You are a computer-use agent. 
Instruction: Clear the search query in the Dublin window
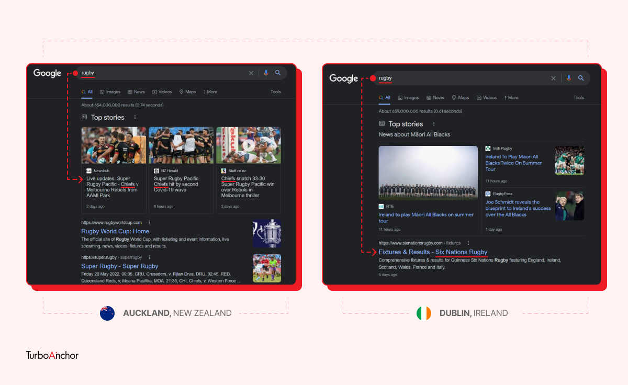pyautogui.click(x=553, y=78)
